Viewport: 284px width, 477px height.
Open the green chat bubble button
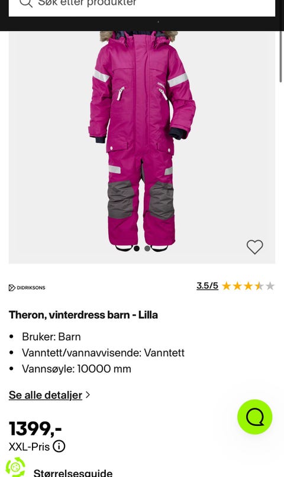pyautogui.click(x=254, y=417)
